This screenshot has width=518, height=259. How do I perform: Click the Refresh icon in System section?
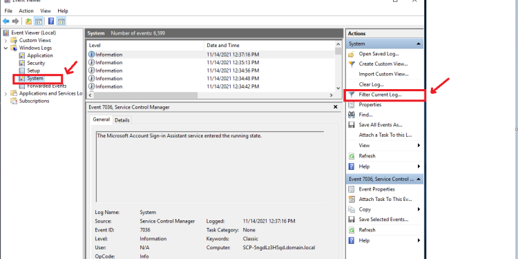click(x=352, y=156)
